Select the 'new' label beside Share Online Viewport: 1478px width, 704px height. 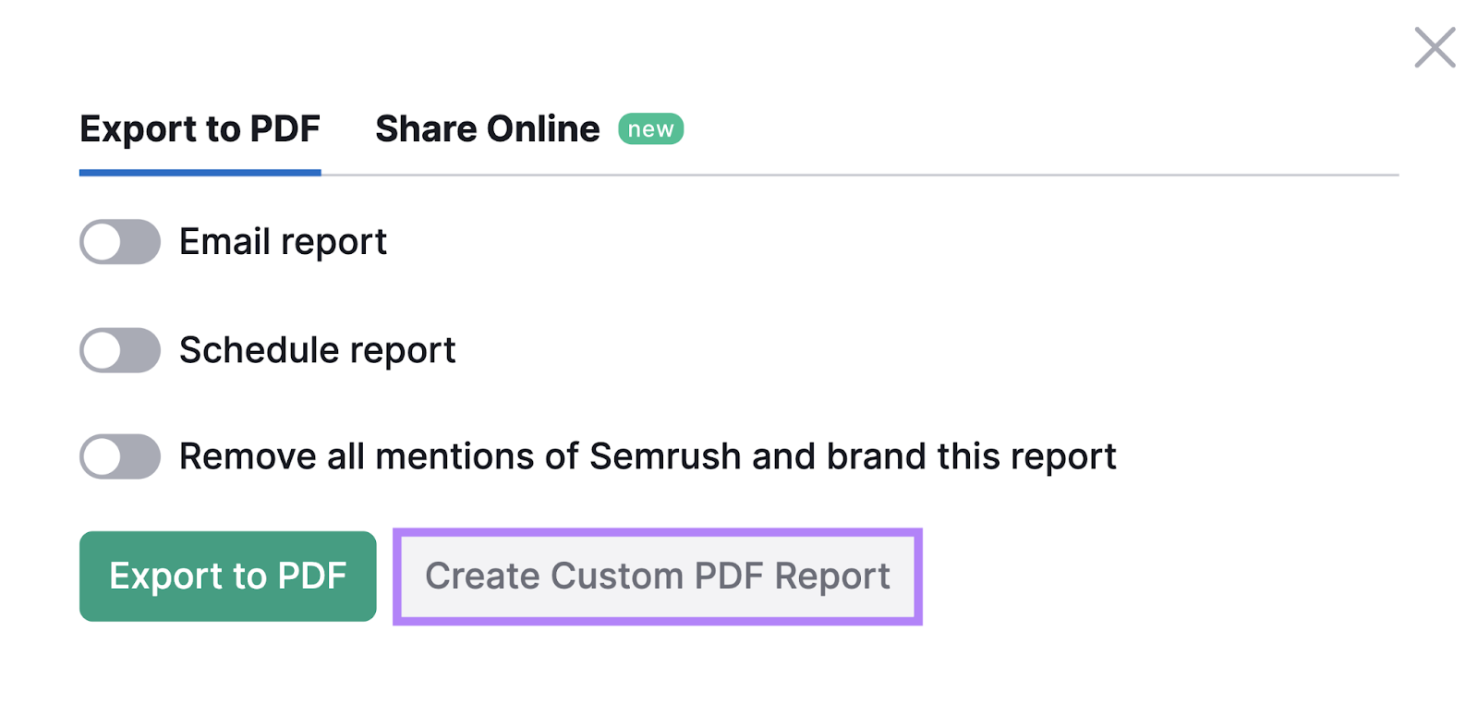(x=649, y=128)
